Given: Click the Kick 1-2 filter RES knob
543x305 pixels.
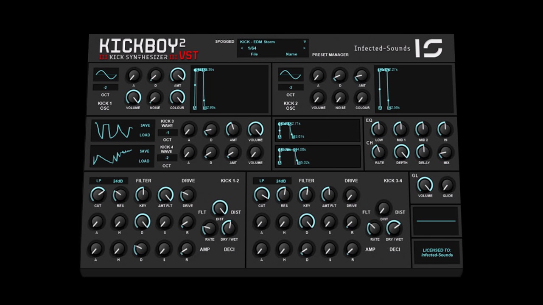Looking at the screenshot, I should 120,195.
